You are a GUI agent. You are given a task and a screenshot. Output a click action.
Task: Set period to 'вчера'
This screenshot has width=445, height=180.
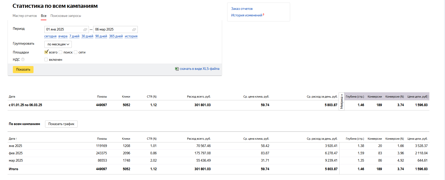(63, 36)
